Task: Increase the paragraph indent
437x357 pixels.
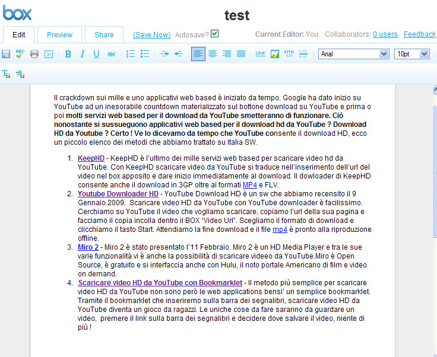Action: tap(179, 54)
